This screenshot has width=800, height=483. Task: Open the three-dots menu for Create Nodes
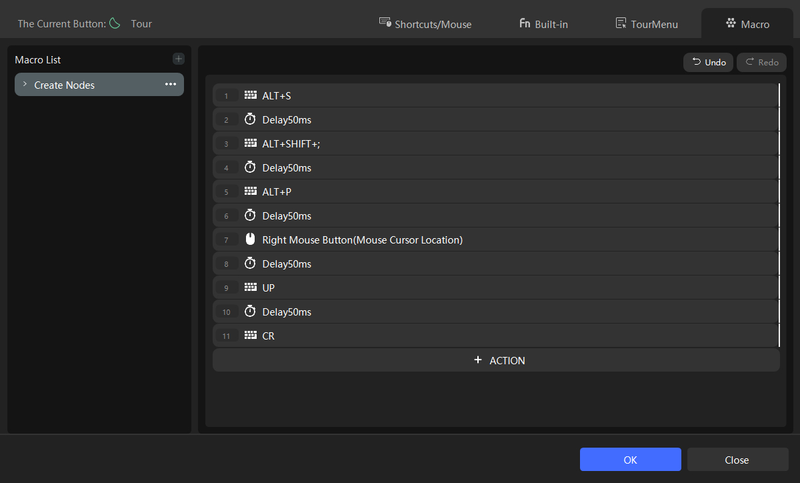tap(171, 85)
